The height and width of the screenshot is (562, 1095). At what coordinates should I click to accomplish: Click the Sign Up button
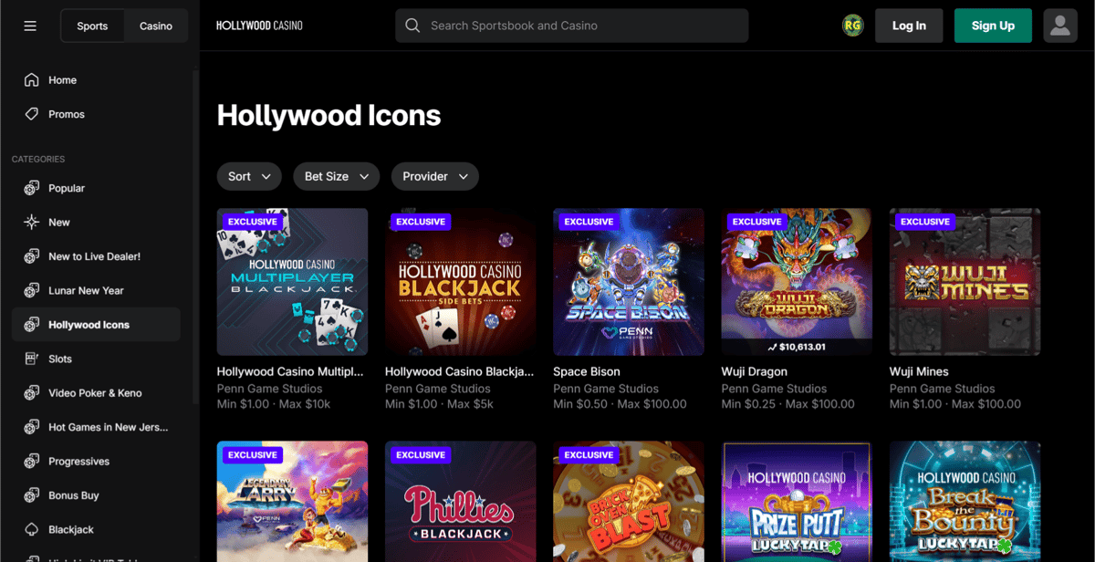tap(993, 26)
